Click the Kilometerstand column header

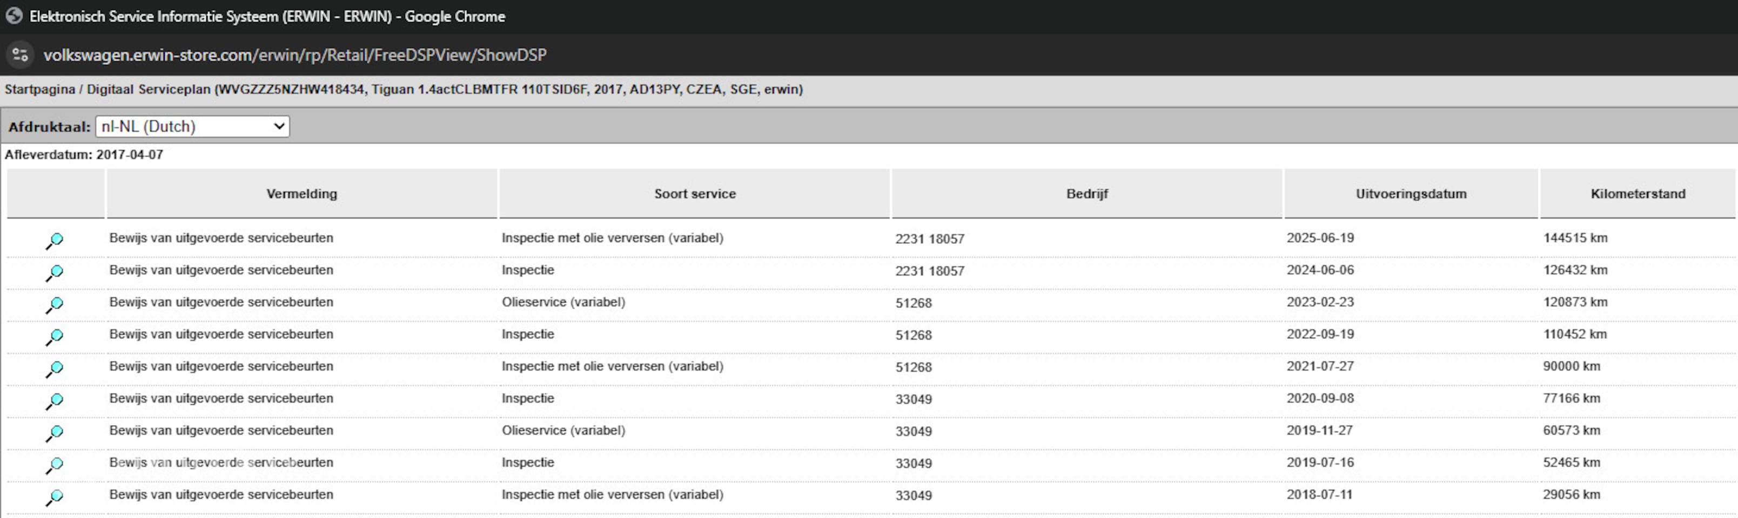(x=1638, y=194)
